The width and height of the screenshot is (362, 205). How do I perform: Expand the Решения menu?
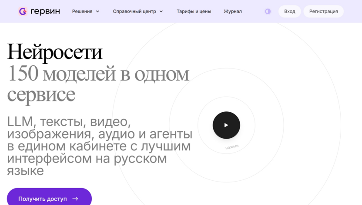tap(86, 11)
